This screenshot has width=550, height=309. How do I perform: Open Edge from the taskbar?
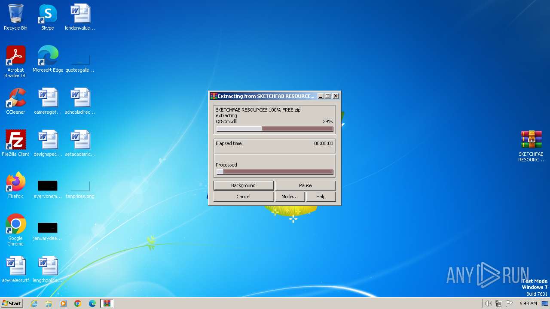[92, 303]
